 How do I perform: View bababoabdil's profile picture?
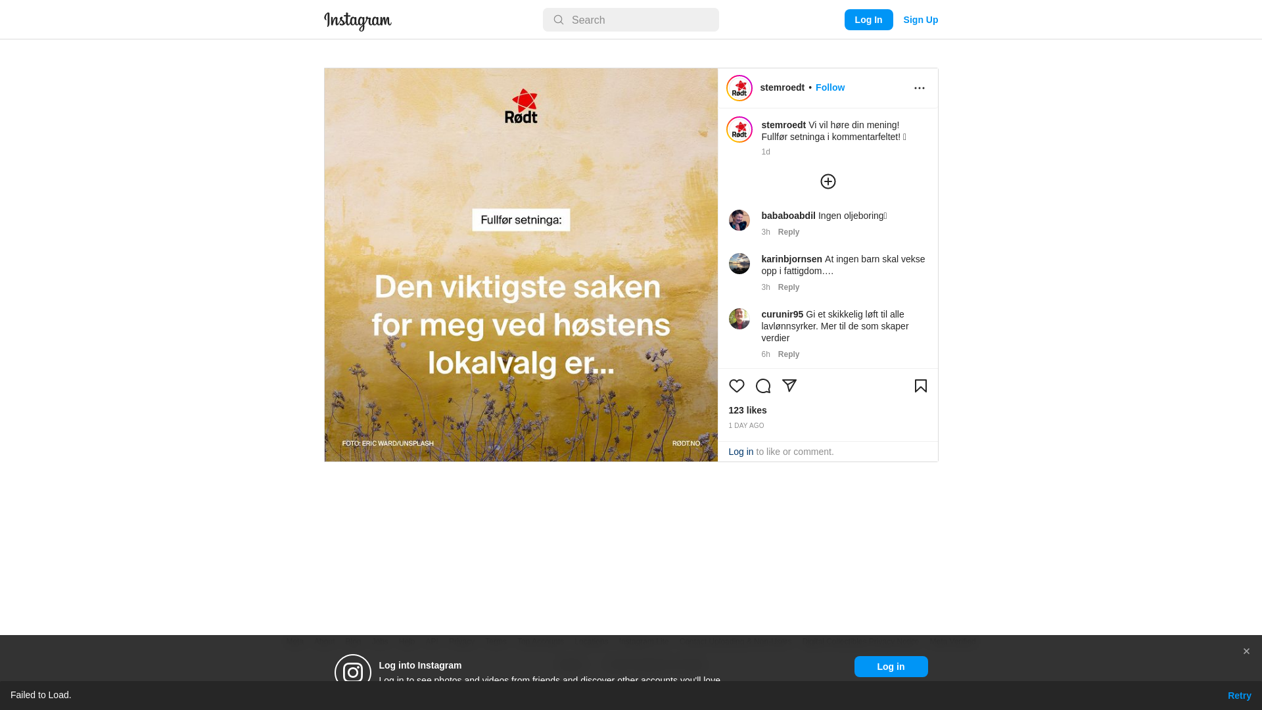(x=739, y=220)
